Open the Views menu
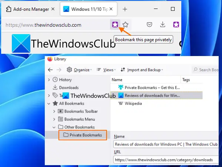Image resolution: width=222 pixels, height=167 pixels. [106, 70]
